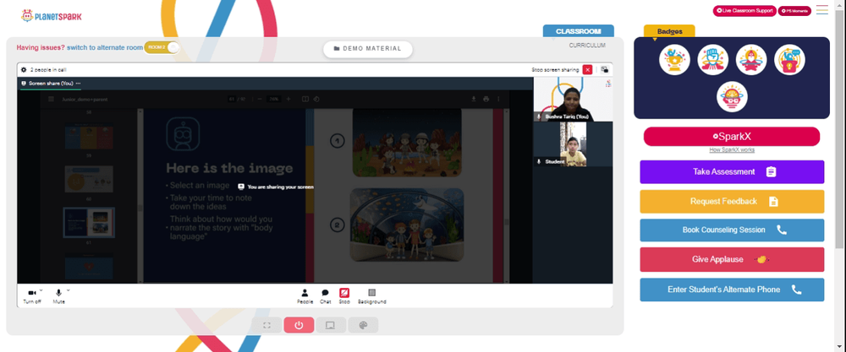The height and width of the screenshot is (352, 846).
Task: Turn off the camera
Action: pyautogui.click(x=32, y=296)
